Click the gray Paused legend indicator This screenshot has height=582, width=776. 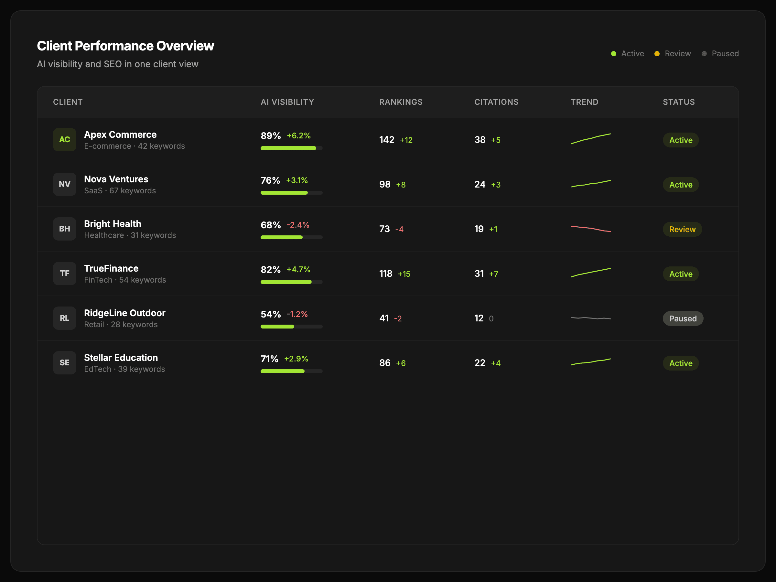click(x=704, y=54)
